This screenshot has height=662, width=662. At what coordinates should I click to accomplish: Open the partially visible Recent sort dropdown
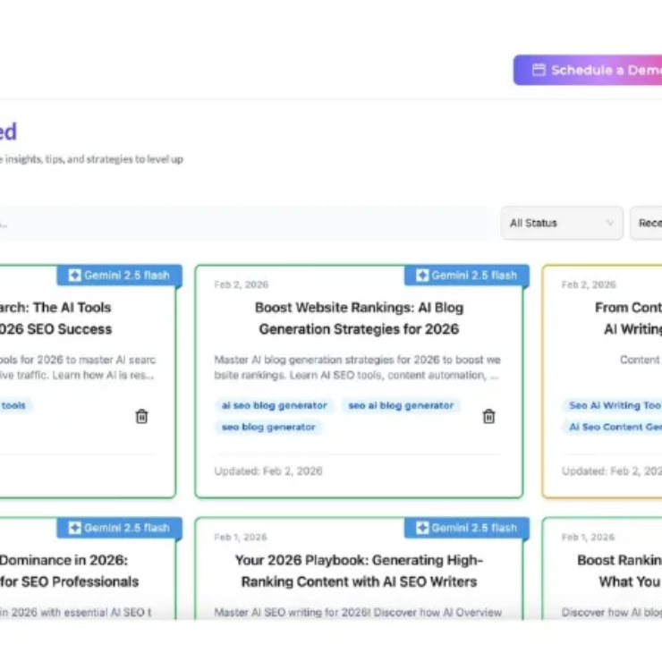click(x=647, y=223)
